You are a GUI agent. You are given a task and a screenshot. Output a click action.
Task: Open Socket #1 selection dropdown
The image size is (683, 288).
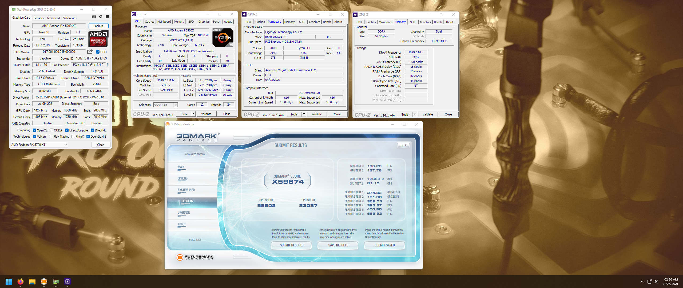(x=165, y=105)
